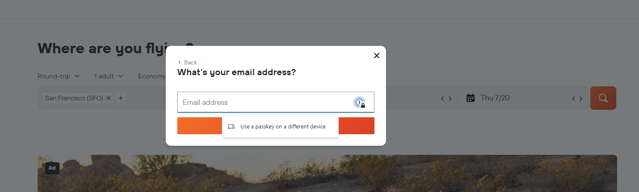Focus the Email address field
This screenshot has height=192, width=639.
[265, 102]
